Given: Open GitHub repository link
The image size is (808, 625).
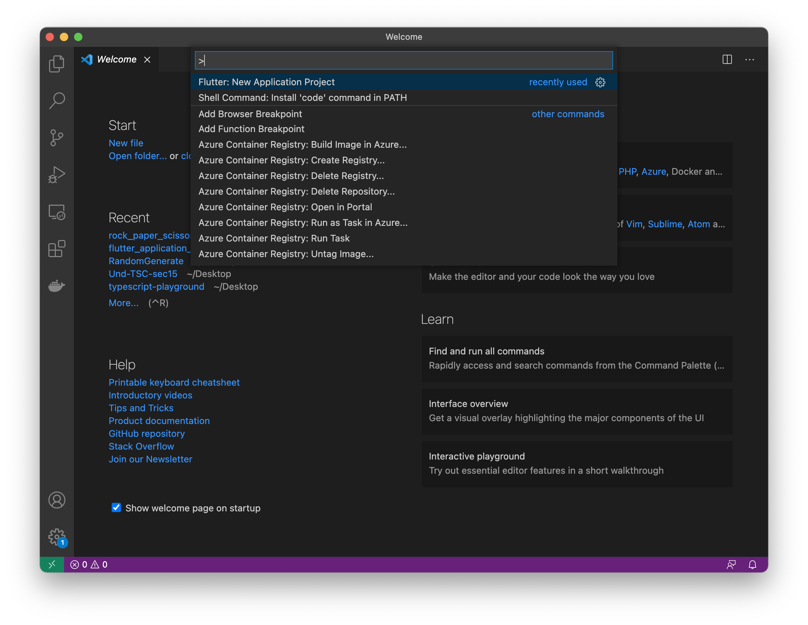Looking at the screenshot, I should [147, 434].
